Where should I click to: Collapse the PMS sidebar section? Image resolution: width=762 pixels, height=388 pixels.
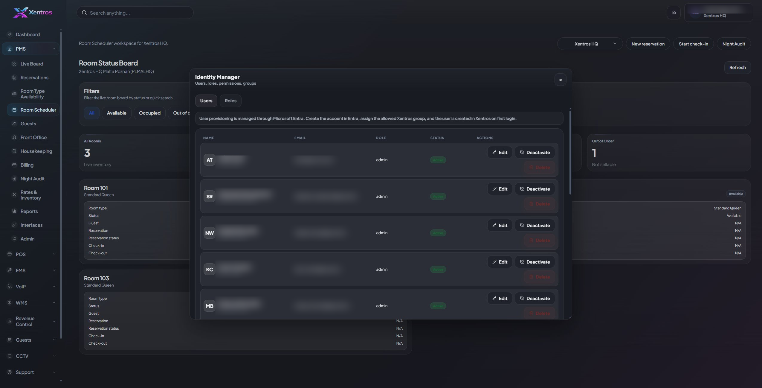(54, 49)
